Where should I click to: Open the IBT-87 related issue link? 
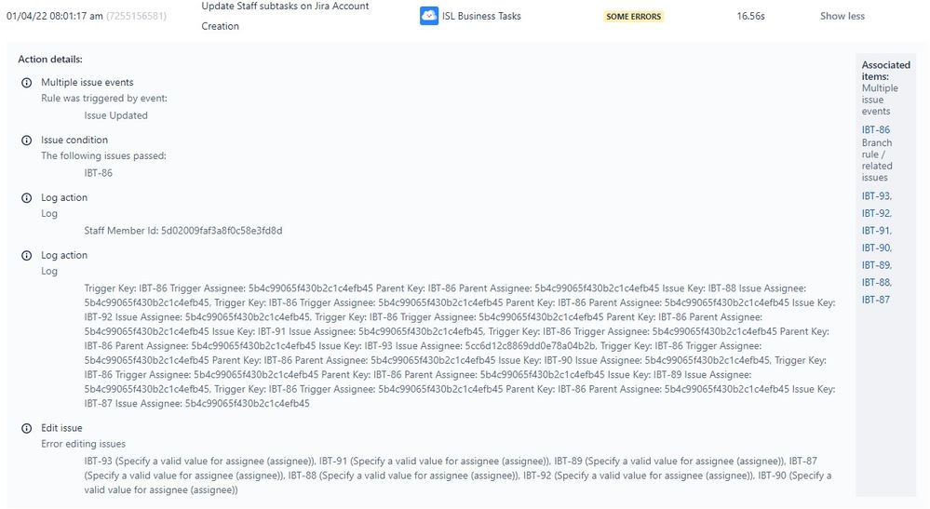(x=875, y=300)
